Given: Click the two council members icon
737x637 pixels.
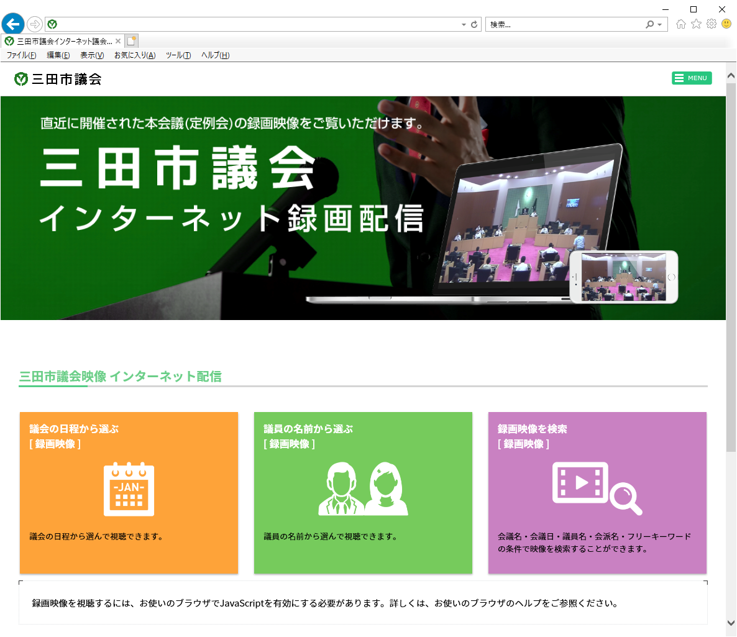Looking at the screenshot, I should pos(363,489).
